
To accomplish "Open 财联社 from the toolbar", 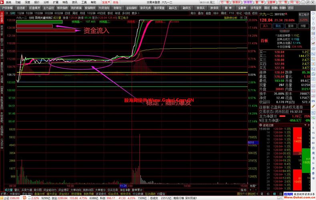I will 117,8.
